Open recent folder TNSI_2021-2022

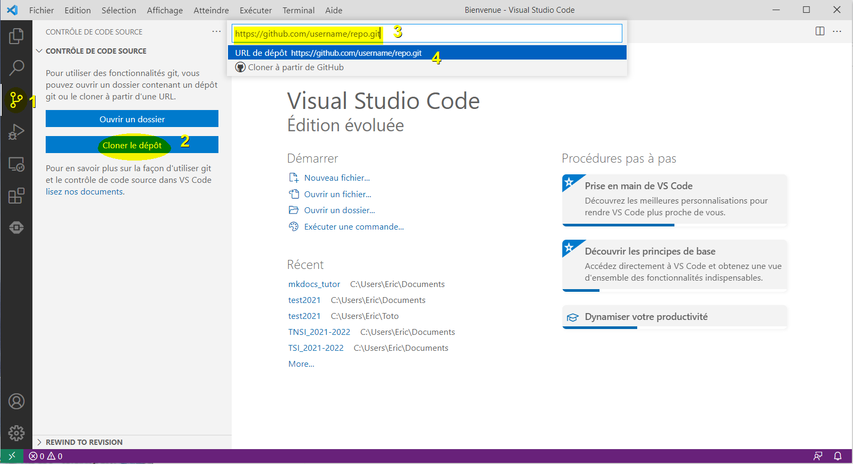[319, 332]
